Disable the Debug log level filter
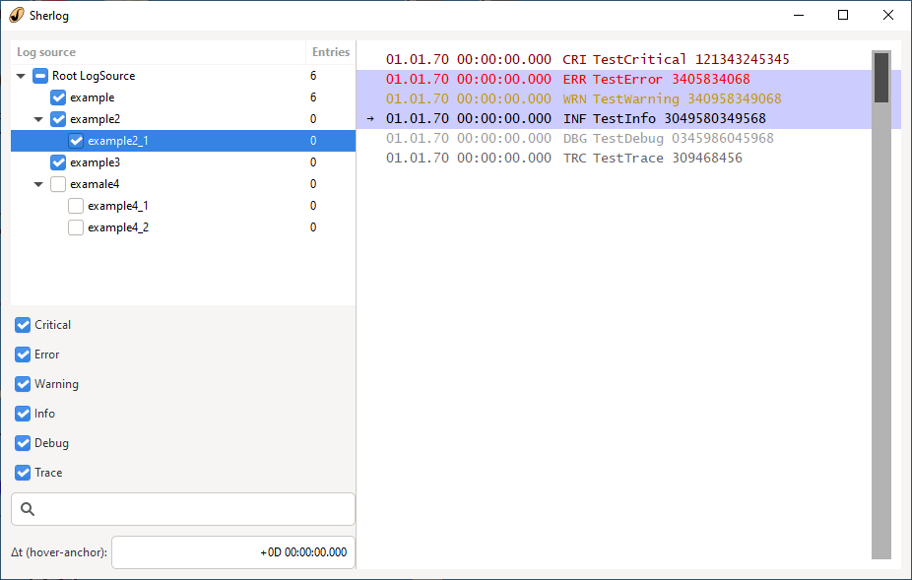912x580 pixels. click(x=22, y=442)
